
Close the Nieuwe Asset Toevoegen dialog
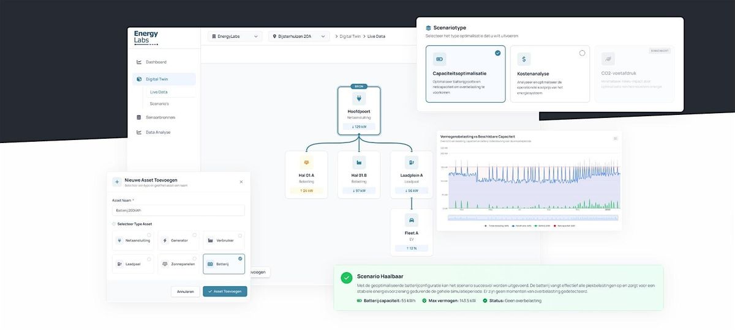point(241,182)
